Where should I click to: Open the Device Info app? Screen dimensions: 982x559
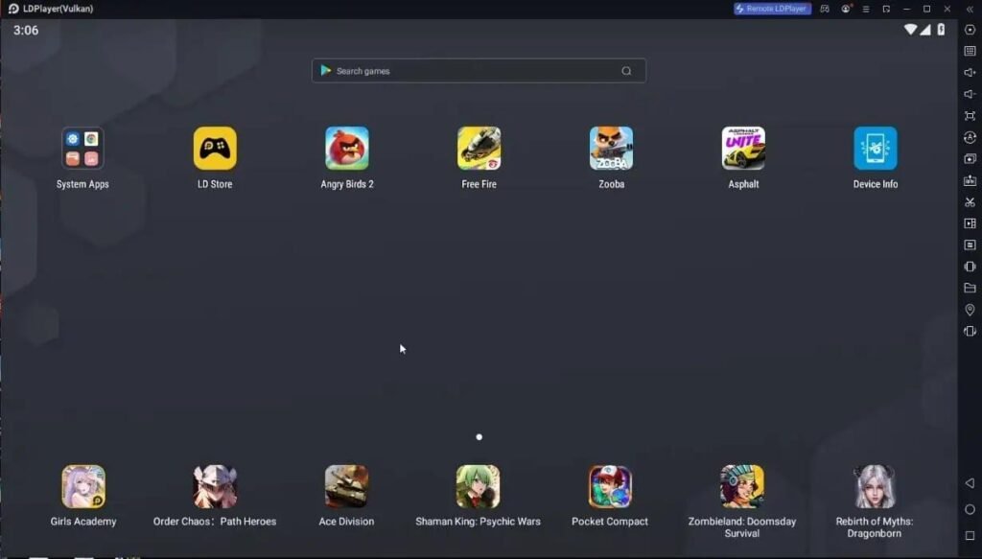tap(876, 149)
